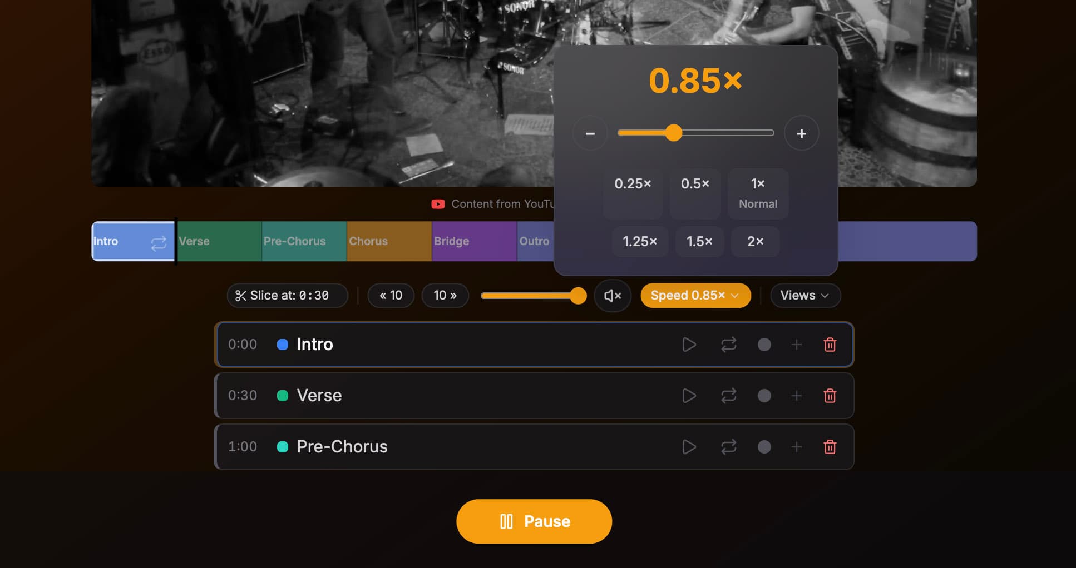The height and width of the screenshot is (568, 1076).
Task: Toggle the record dot on the Intro row
Action: coord(764,345)
